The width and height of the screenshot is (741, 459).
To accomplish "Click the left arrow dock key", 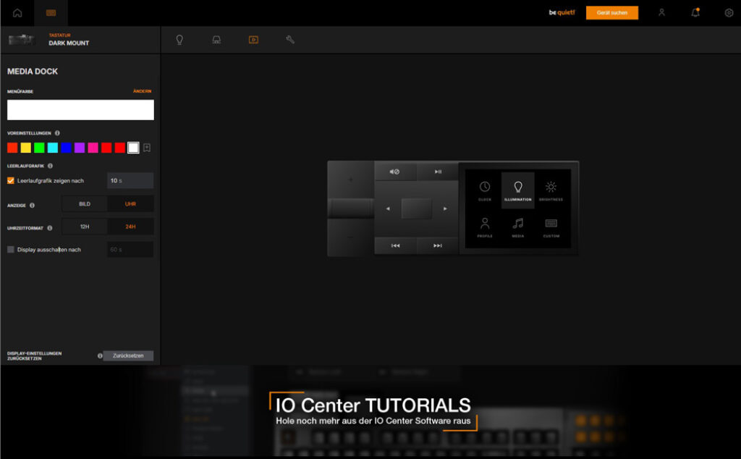I will [388, 209].
